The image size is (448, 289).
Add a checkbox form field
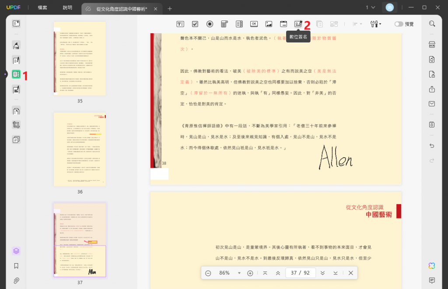point(195,24)
